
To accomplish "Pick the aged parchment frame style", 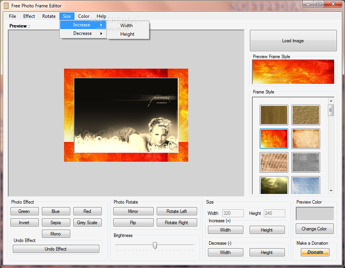I will point(306,139).
